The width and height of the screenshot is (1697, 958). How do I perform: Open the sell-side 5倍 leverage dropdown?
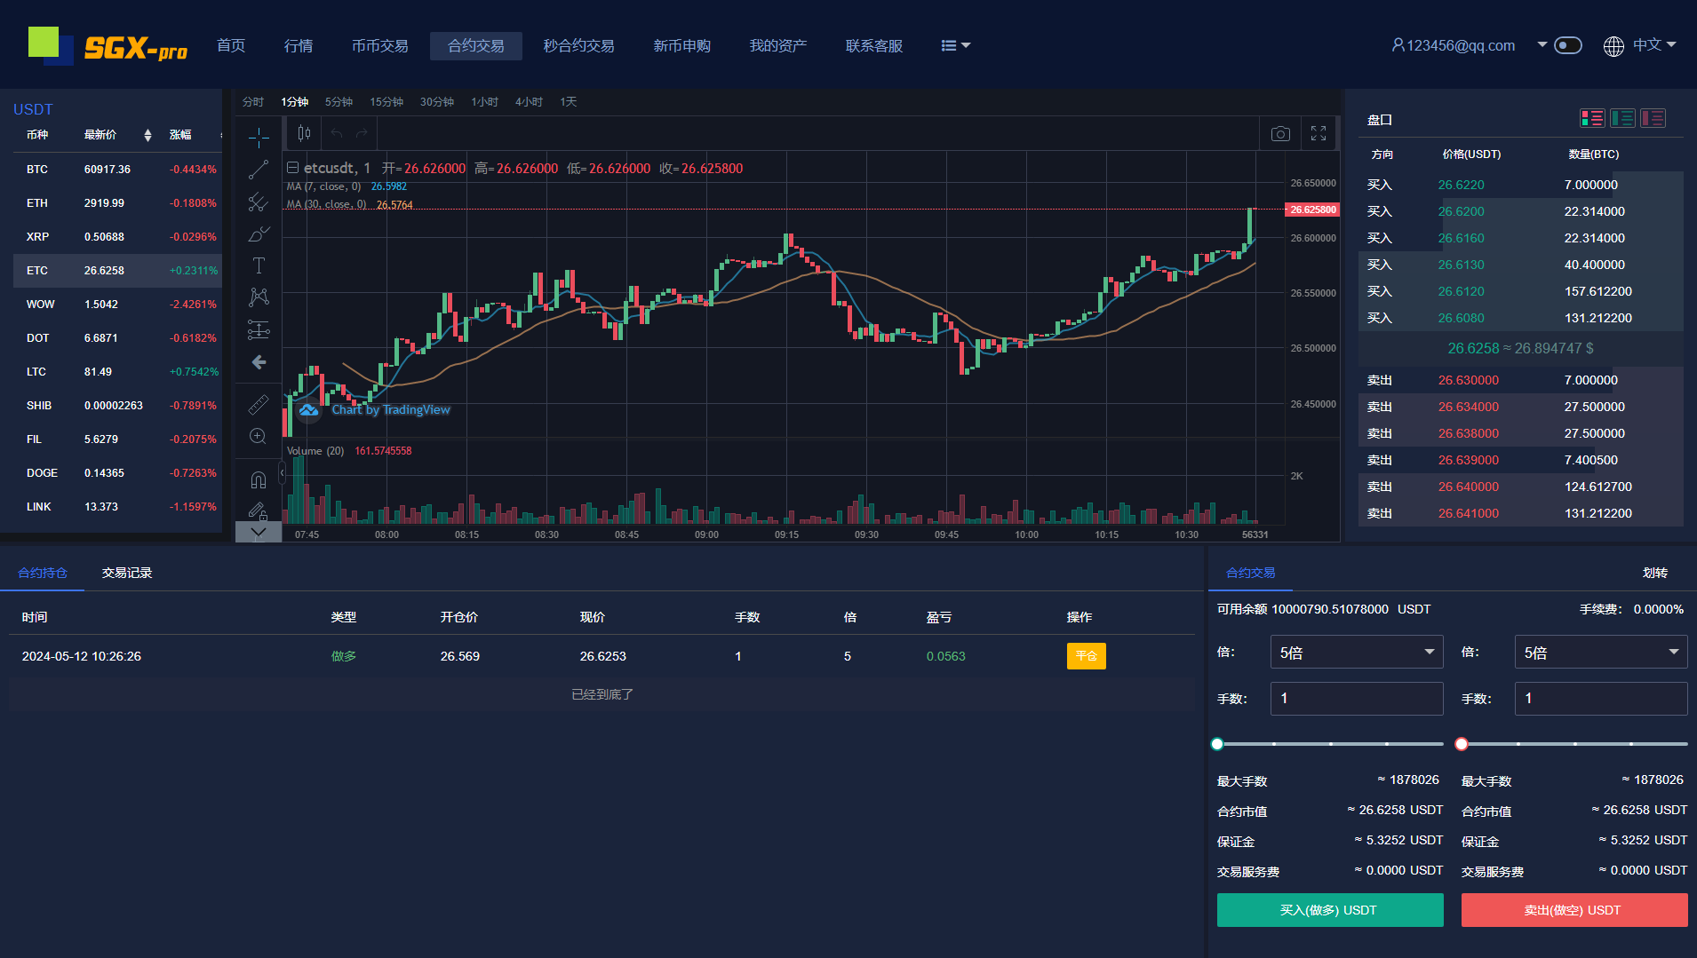click(x=1601, y=653)
